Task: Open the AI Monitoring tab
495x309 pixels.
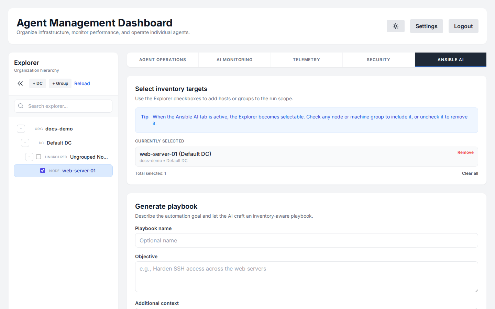Action: [234, 59]
